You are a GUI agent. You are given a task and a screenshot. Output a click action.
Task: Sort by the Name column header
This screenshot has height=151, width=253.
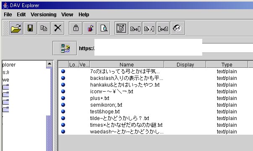(x=127, y=65)
